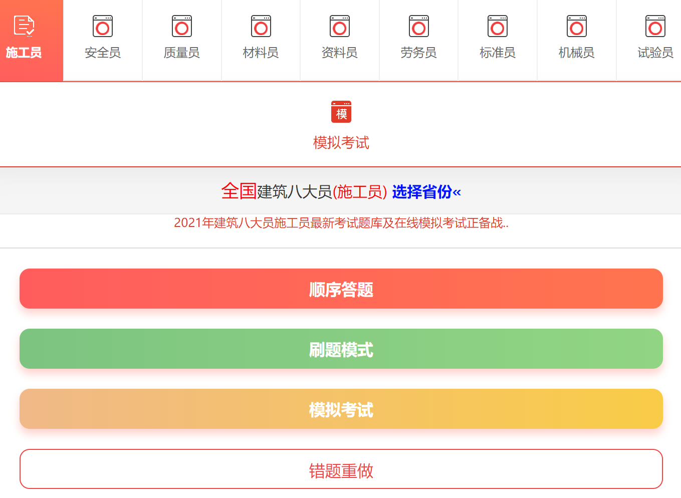The width and height of the screenshot is (681, 498).
Task: Click the icon above 安全员
Action: click(x=103, y=27)
